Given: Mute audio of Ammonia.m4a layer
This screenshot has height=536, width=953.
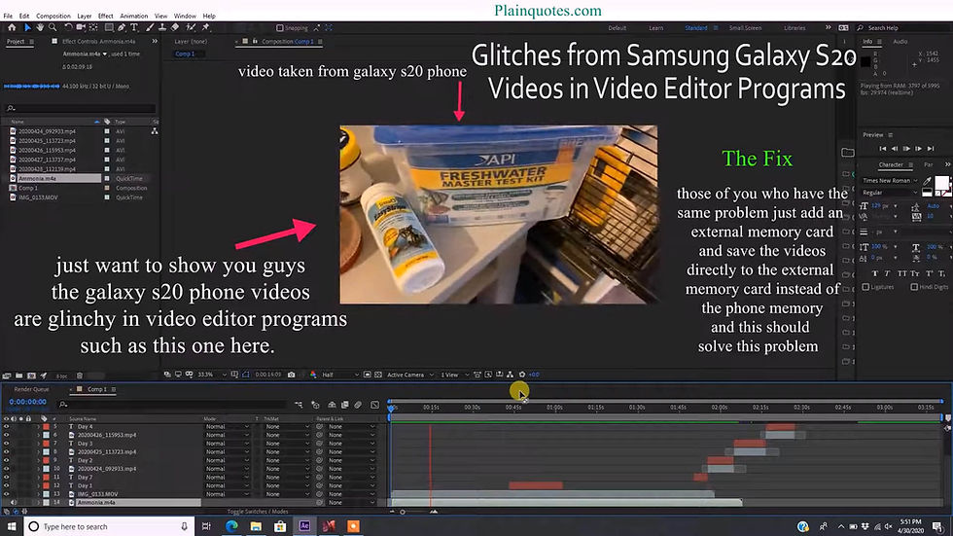Looking at the screenshot, I should (14, 503).
